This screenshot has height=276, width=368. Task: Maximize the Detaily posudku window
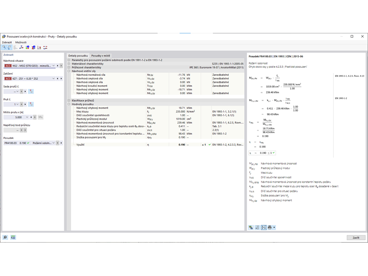[352, 36]
